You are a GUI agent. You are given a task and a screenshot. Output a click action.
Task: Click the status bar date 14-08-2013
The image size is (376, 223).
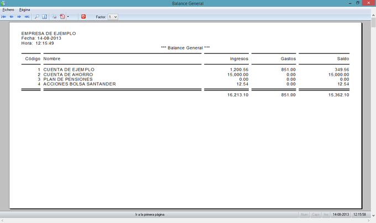pos(341,215)
